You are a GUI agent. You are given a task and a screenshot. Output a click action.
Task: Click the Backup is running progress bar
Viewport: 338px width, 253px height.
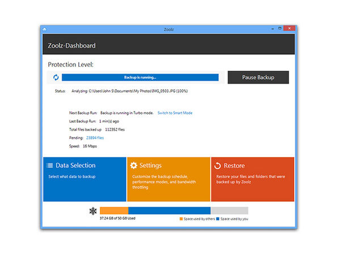pyautogui.click(x=140, y=78)
